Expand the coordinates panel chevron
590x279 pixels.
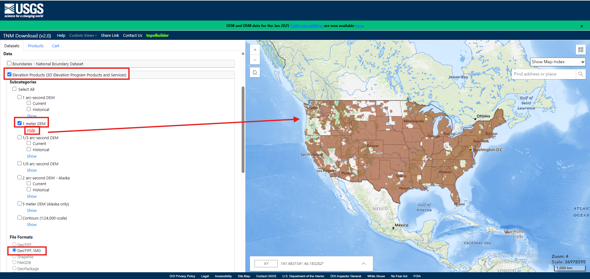point(363,264)
